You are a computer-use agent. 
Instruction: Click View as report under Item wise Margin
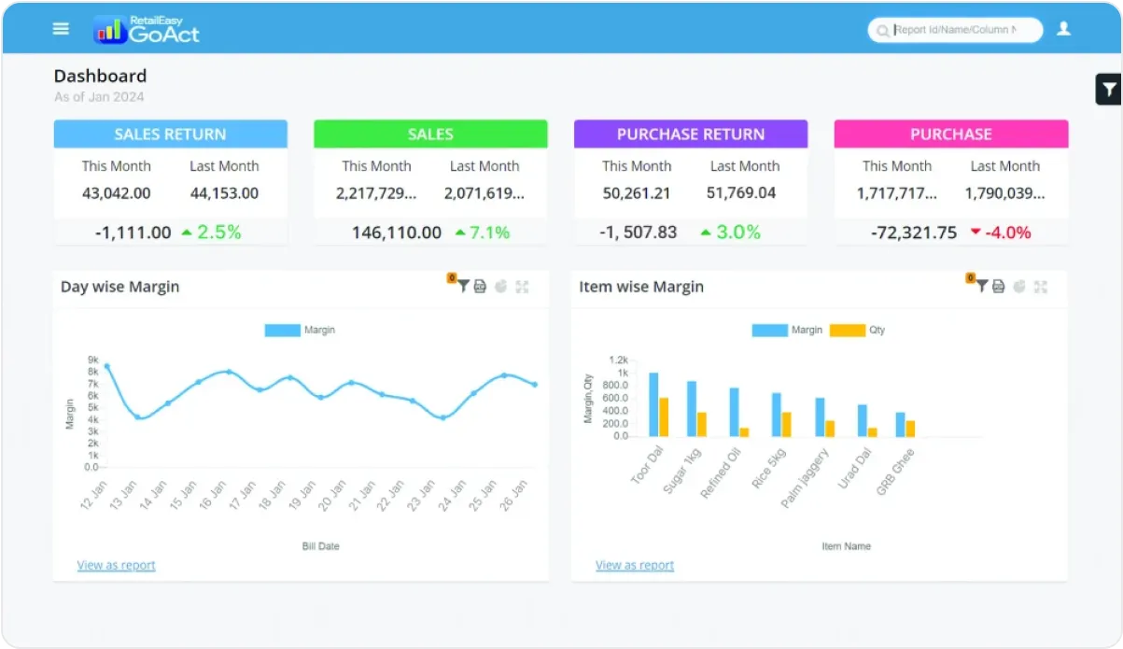[x=635, y=565]
